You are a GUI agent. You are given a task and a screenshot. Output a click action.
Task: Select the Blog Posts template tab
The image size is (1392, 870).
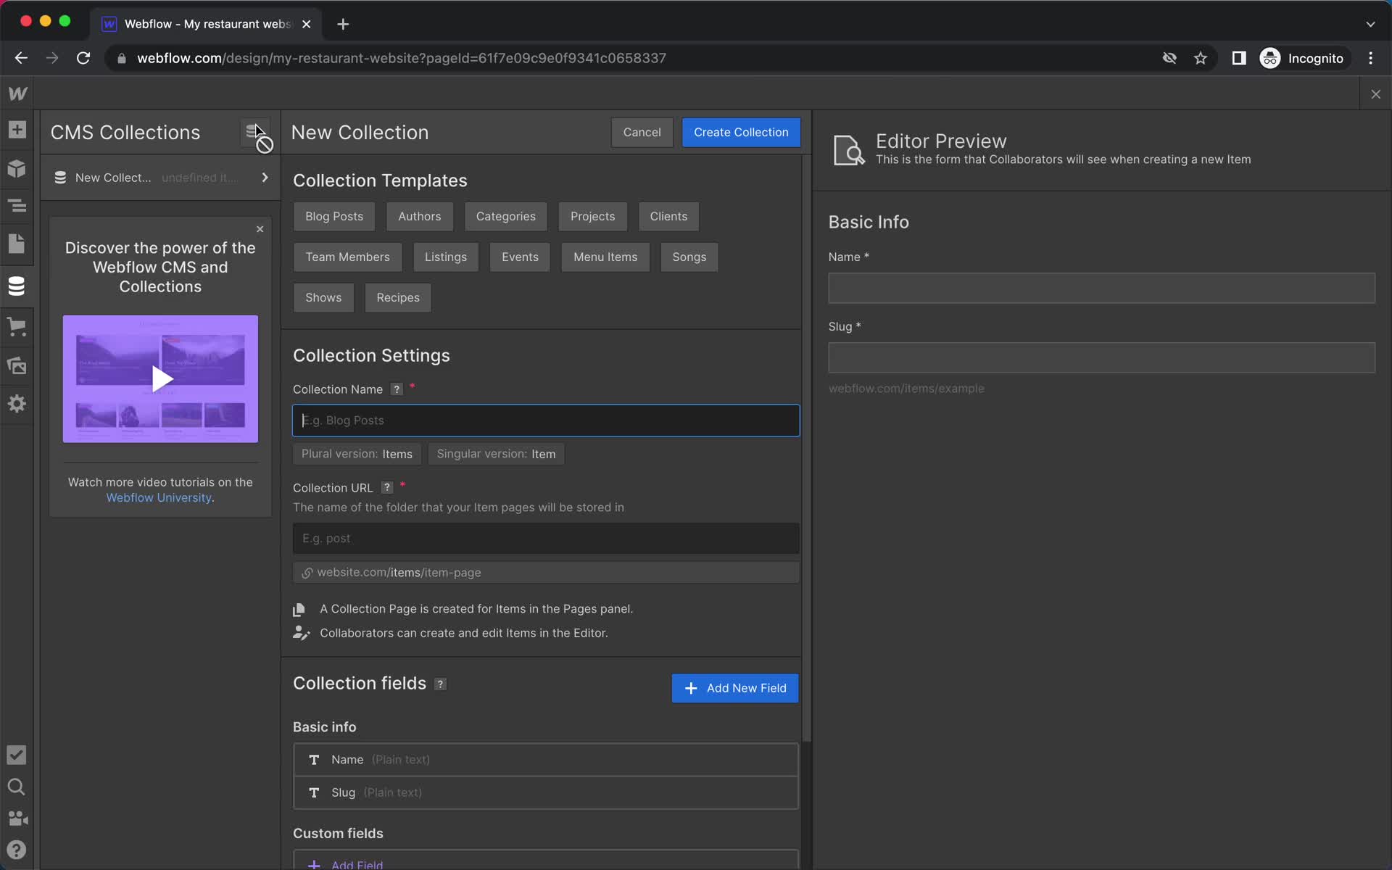coord(333,215)
